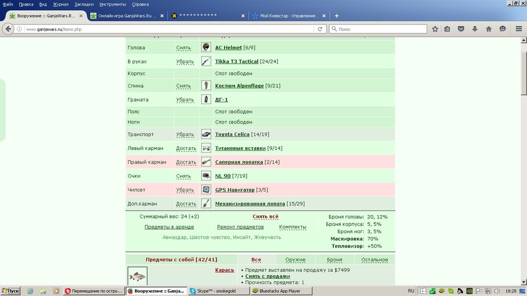Reload the page with refresh icon
This screenshot has width=527, height=296.
point(320,29)
